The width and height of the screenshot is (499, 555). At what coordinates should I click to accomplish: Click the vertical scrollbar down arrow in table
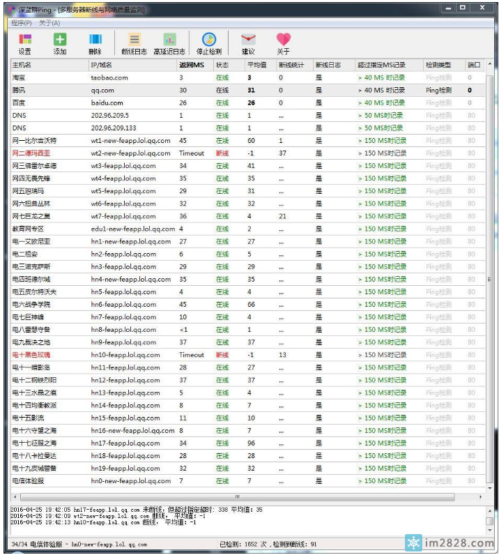point(490,487)
